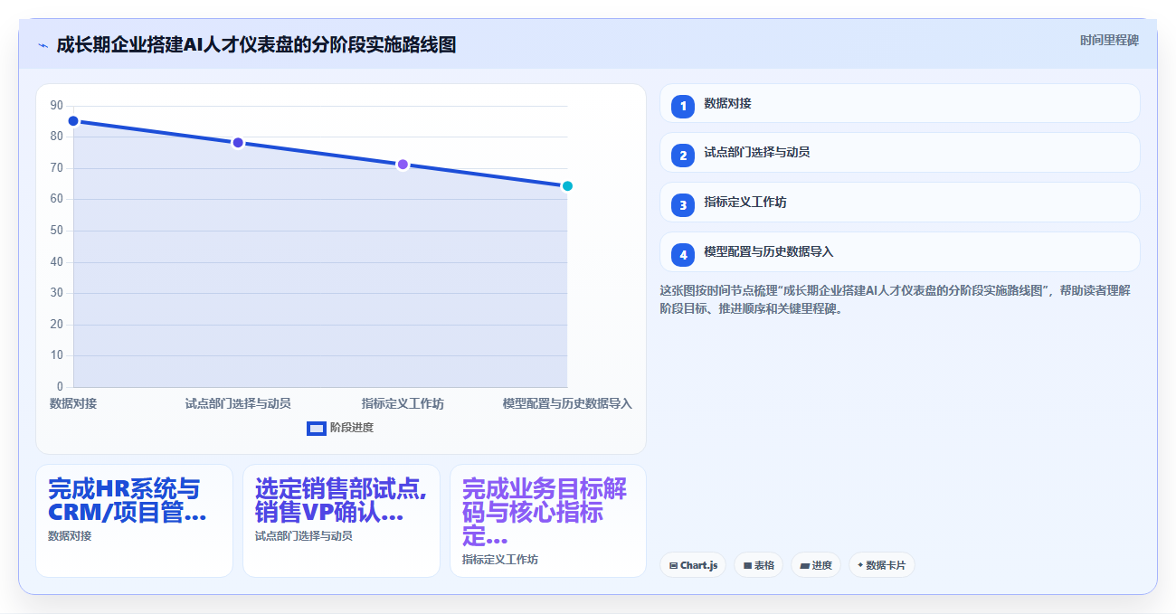Click x-axis label 模型配置与历史数据导入
This screenshot has width=1176, height=614.
pyautogui.click(x=567, y=403)
